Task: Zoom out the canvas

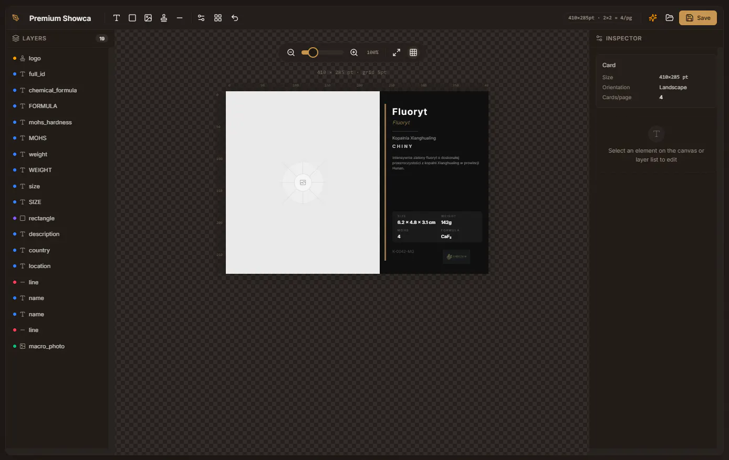Action: click(x=291, y=52)
